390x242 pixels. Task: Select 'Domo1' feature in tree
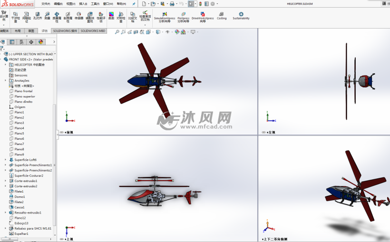(x=19, y=197)
